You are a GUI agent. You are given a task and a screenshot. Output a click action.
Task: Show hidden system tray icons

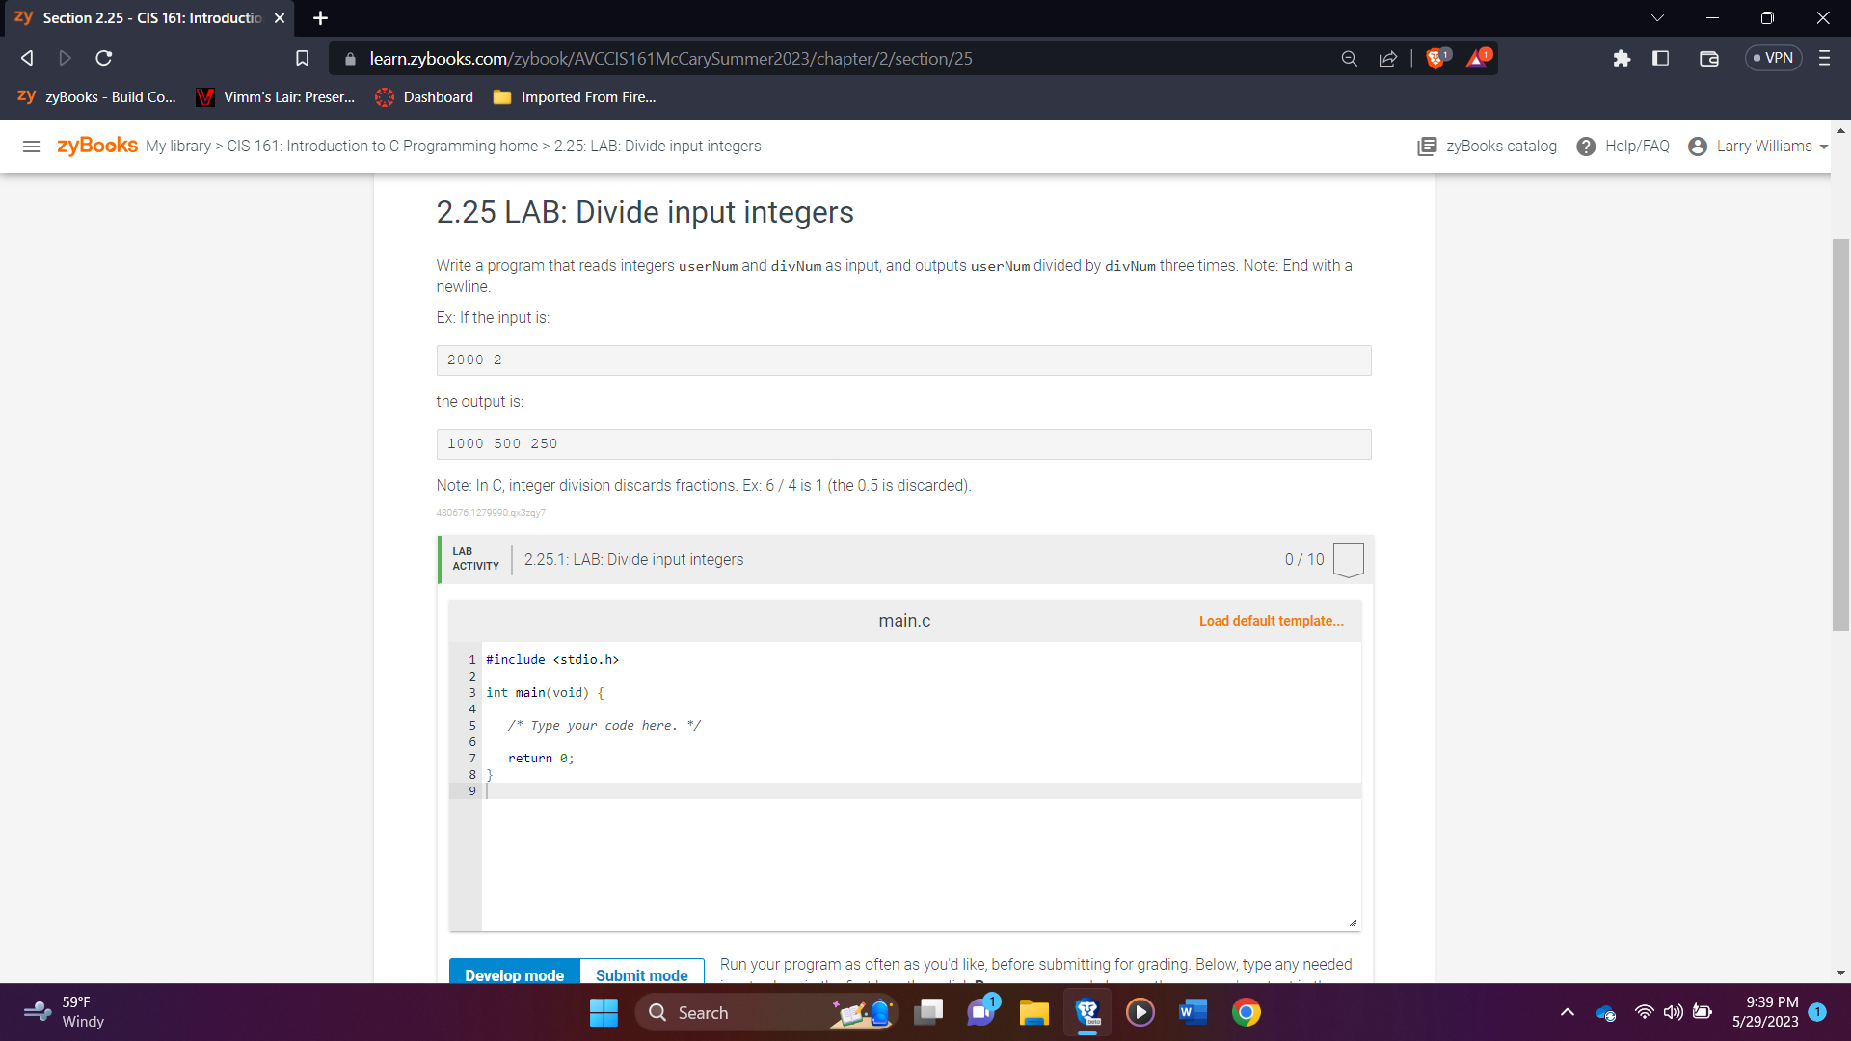click(1568, 1012)
